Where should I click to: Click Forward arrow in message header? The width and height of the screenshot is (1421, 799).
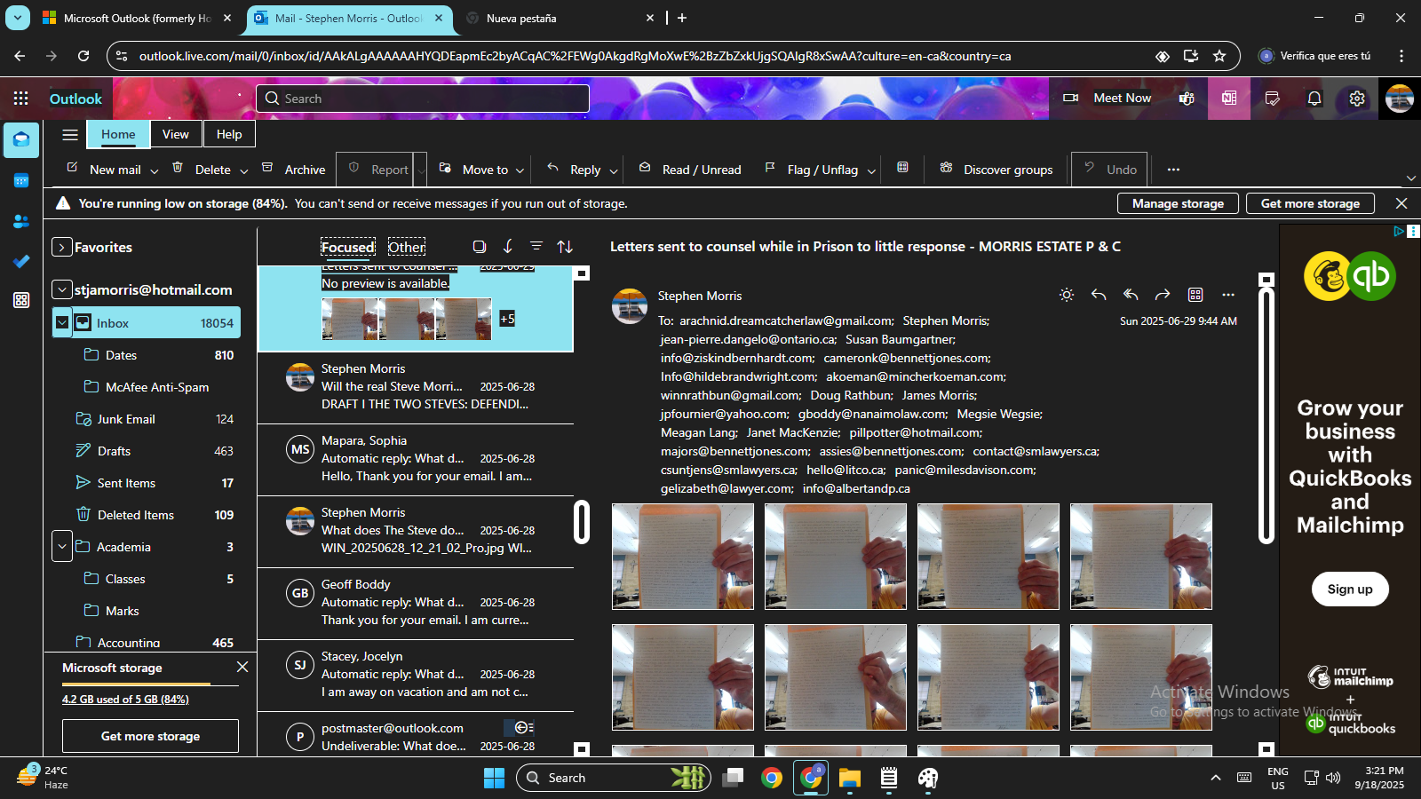coord(1163,295)
